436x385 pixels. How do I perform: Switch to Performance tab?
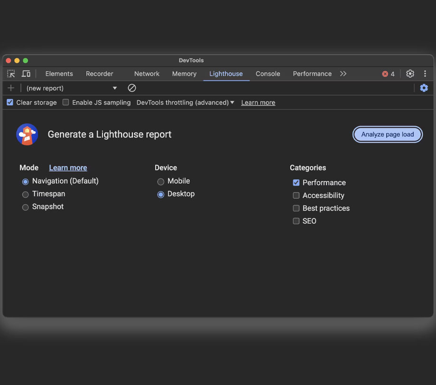pos(312,74)
